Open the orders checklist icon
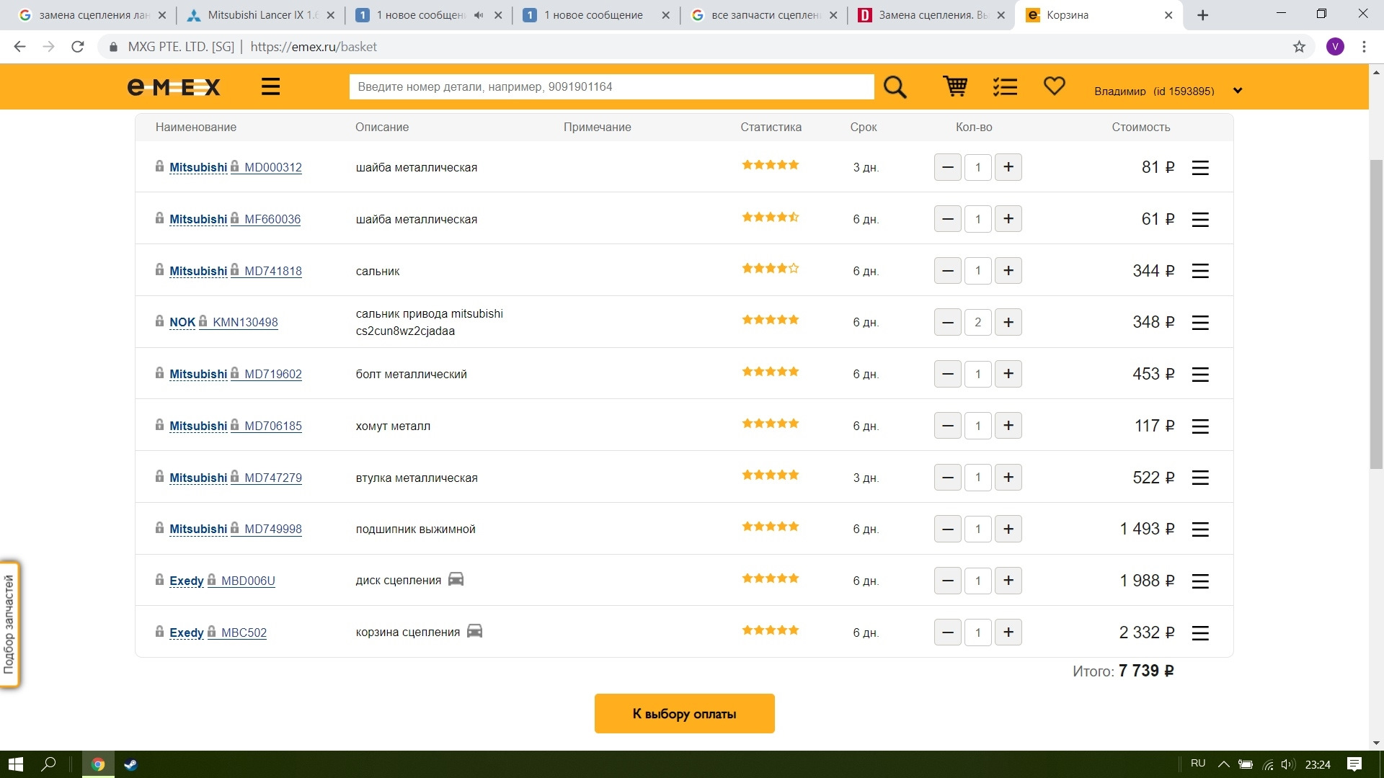 pyautogui.click(x=1005, y=87)
